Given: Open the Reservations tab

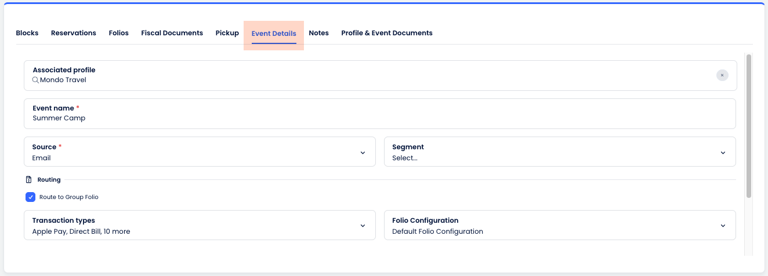Looking at the screenshot, I should click(74, 33).
